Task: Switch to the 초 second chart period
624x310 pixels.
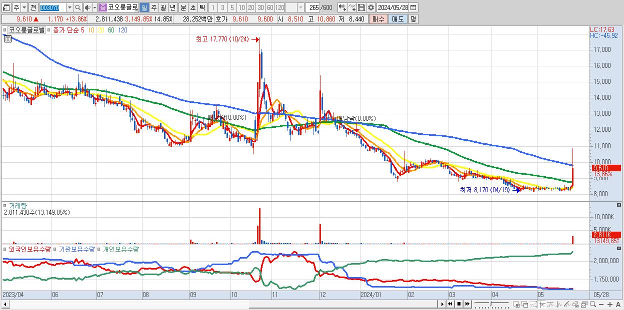Action: coord(192,7)
